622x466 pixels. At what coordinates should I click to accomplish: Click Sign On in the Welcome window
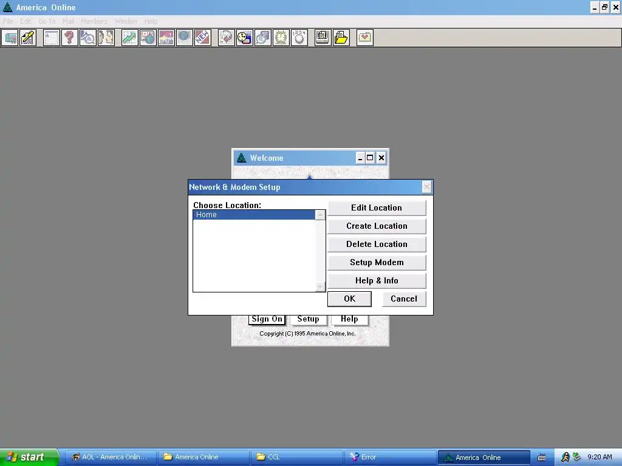(267, 319)
